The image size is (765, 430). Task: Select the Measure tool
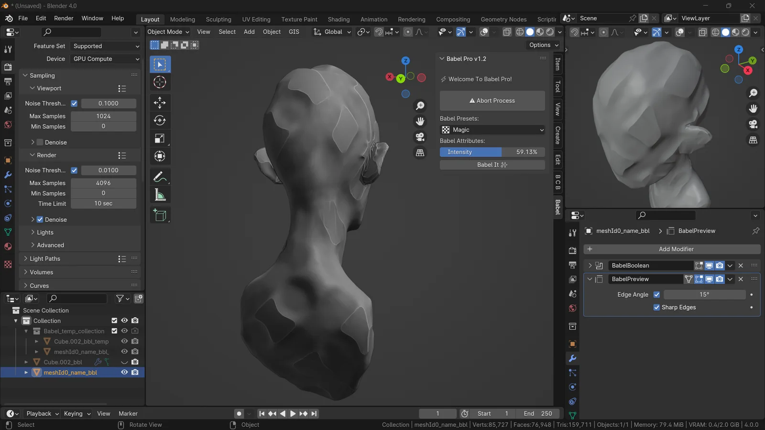pos(160,195)
